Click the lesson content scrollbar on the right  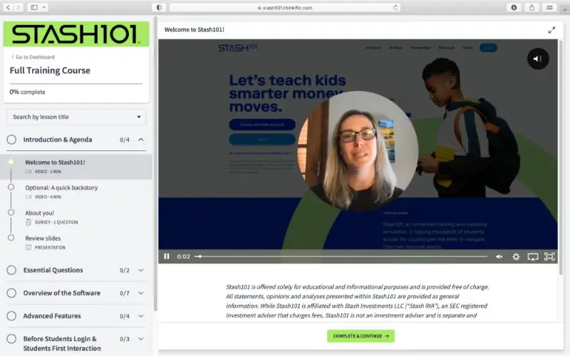point(560,156)
